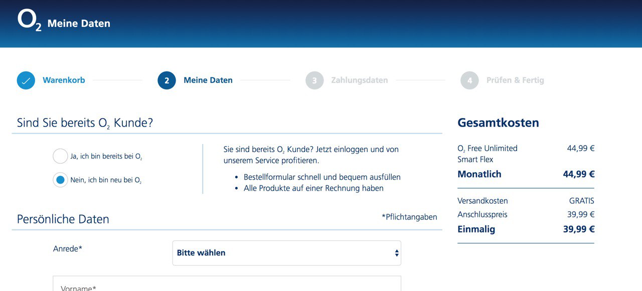642x291 pixels.
Task: Open the Anrede 'Bitte wählen' dropdown
Action: [287, 253]
